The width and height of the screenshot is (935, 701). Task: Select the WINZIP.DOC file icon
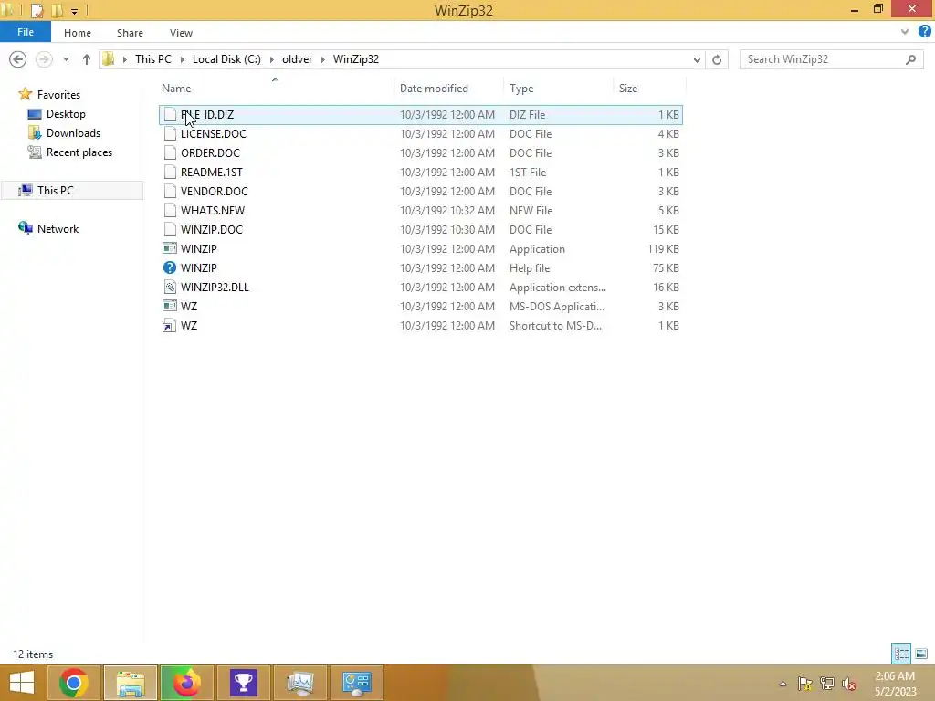tap(170, 229)
